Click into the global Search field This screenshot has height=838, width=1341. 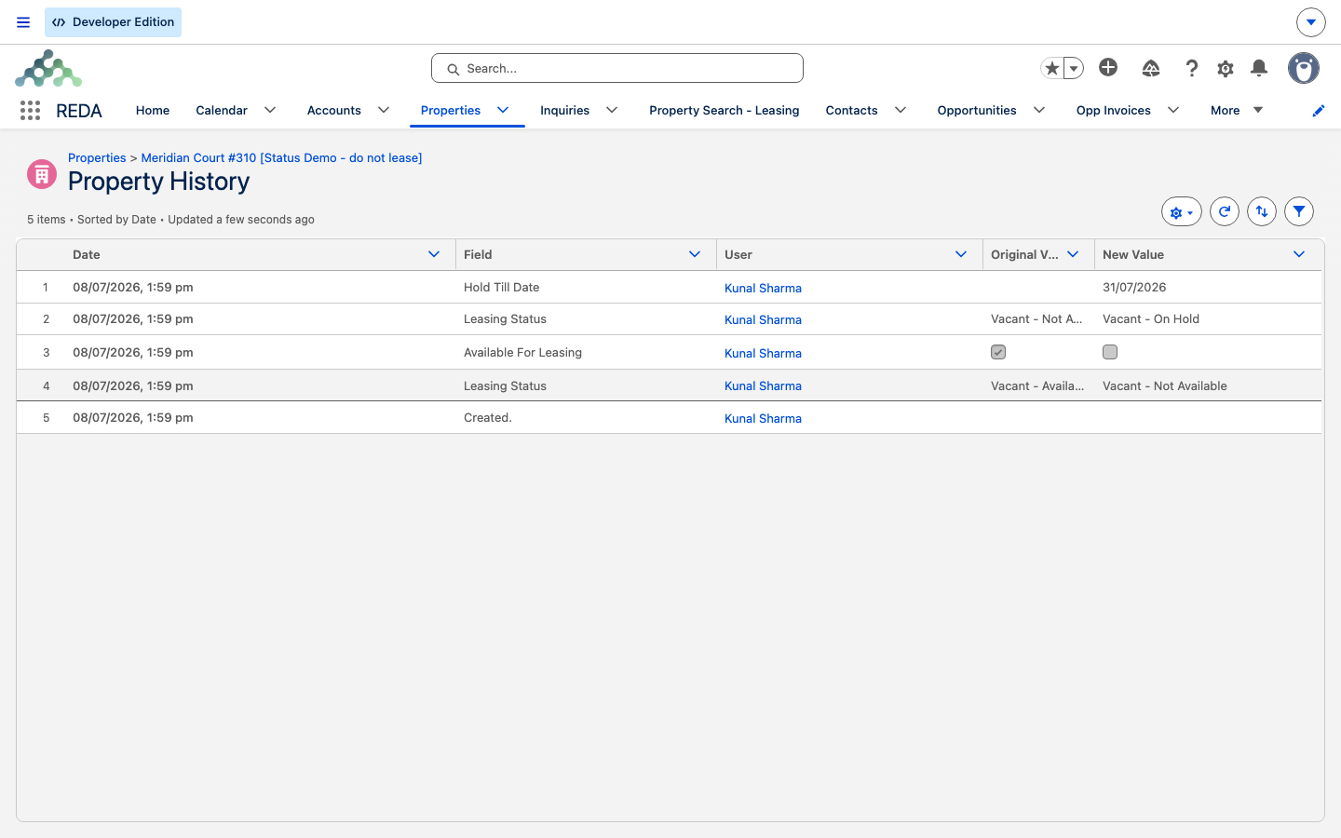click(617, 68)
